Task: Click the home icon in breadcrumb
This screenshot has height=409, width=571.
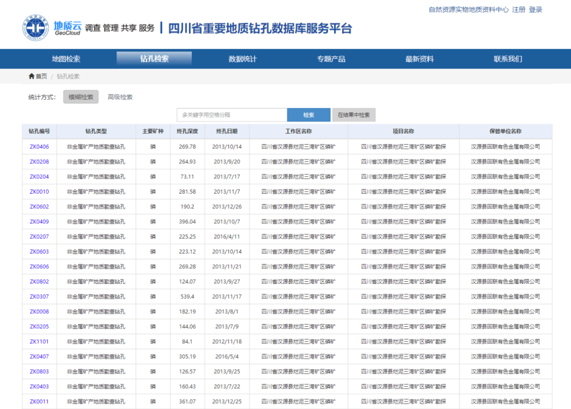Action: pos(32,77)
